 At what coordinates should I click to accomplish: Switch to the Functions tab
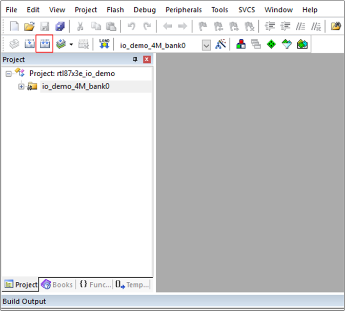[x=95, y=285]
